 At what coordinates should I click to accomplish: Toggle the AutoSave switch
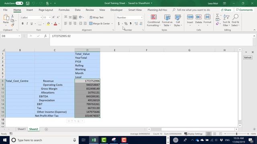point(19,3)
